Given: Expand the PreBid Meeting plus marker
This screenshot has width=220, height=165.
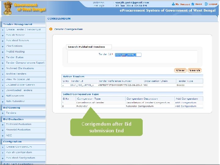Looking at the screenshot, I should click(3, 52).
